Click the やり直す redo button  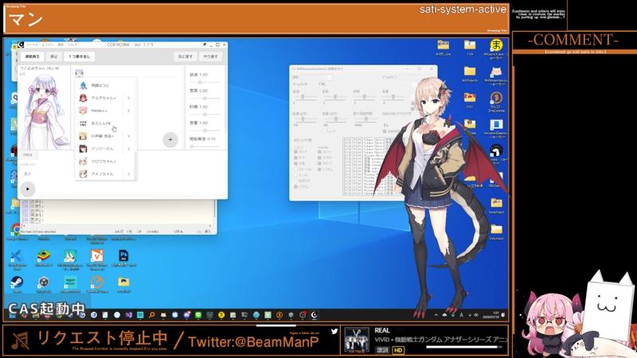pos(210,56)
